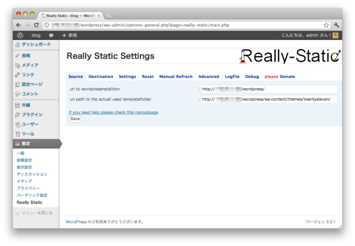
Task: Click the browser address bar
Action: [x=185, y=25]
